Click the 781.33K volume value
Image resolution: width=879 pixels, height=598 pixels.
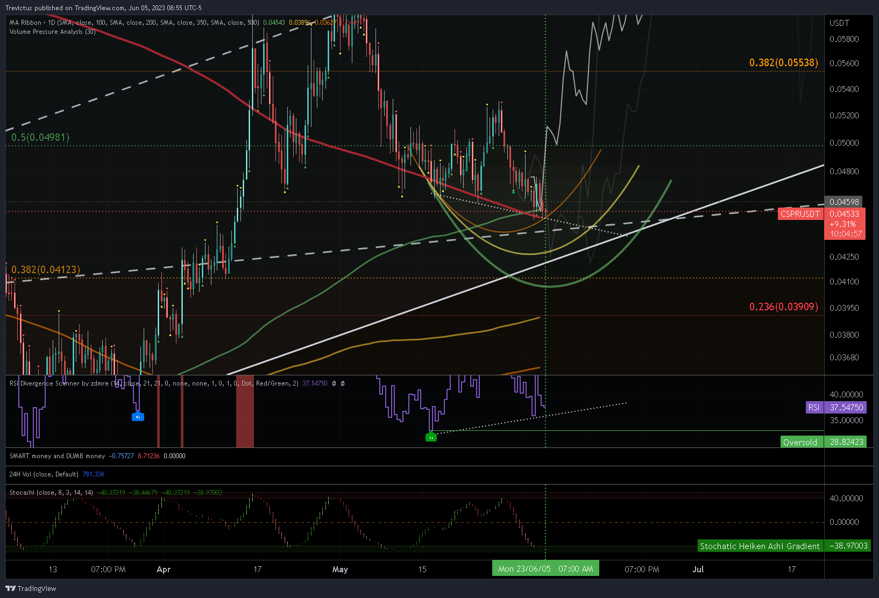[x=94, y=474]
